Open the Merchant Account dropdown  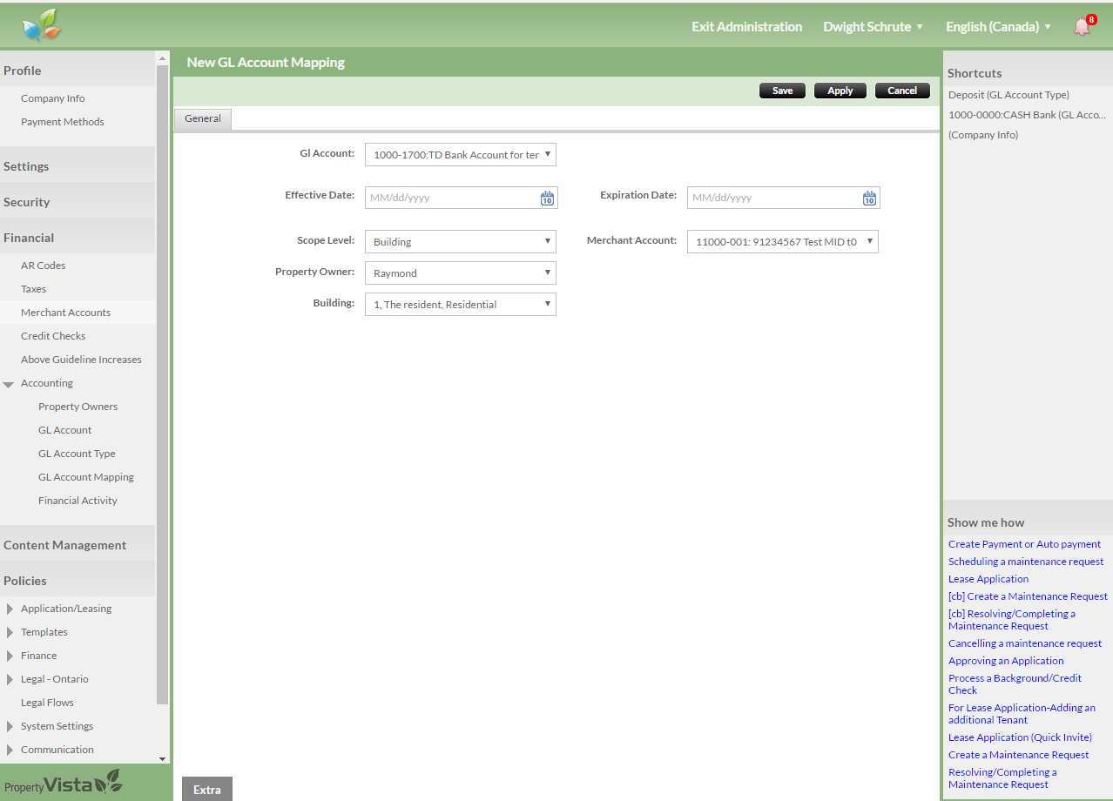[782, 242]
